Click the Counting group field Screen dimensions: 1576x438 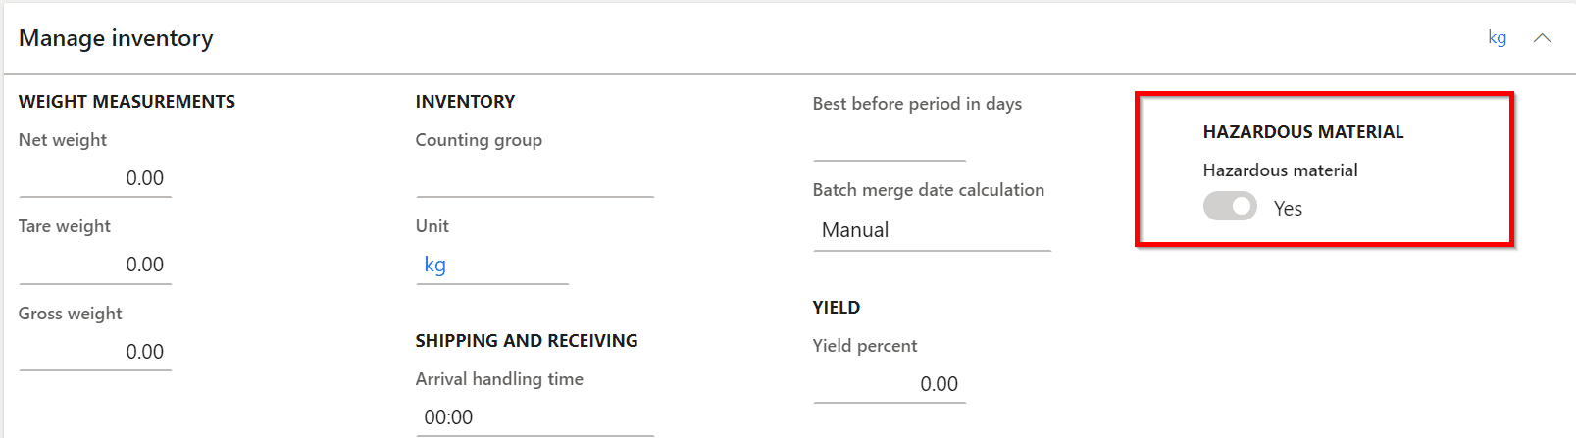[x=534, y=178]
